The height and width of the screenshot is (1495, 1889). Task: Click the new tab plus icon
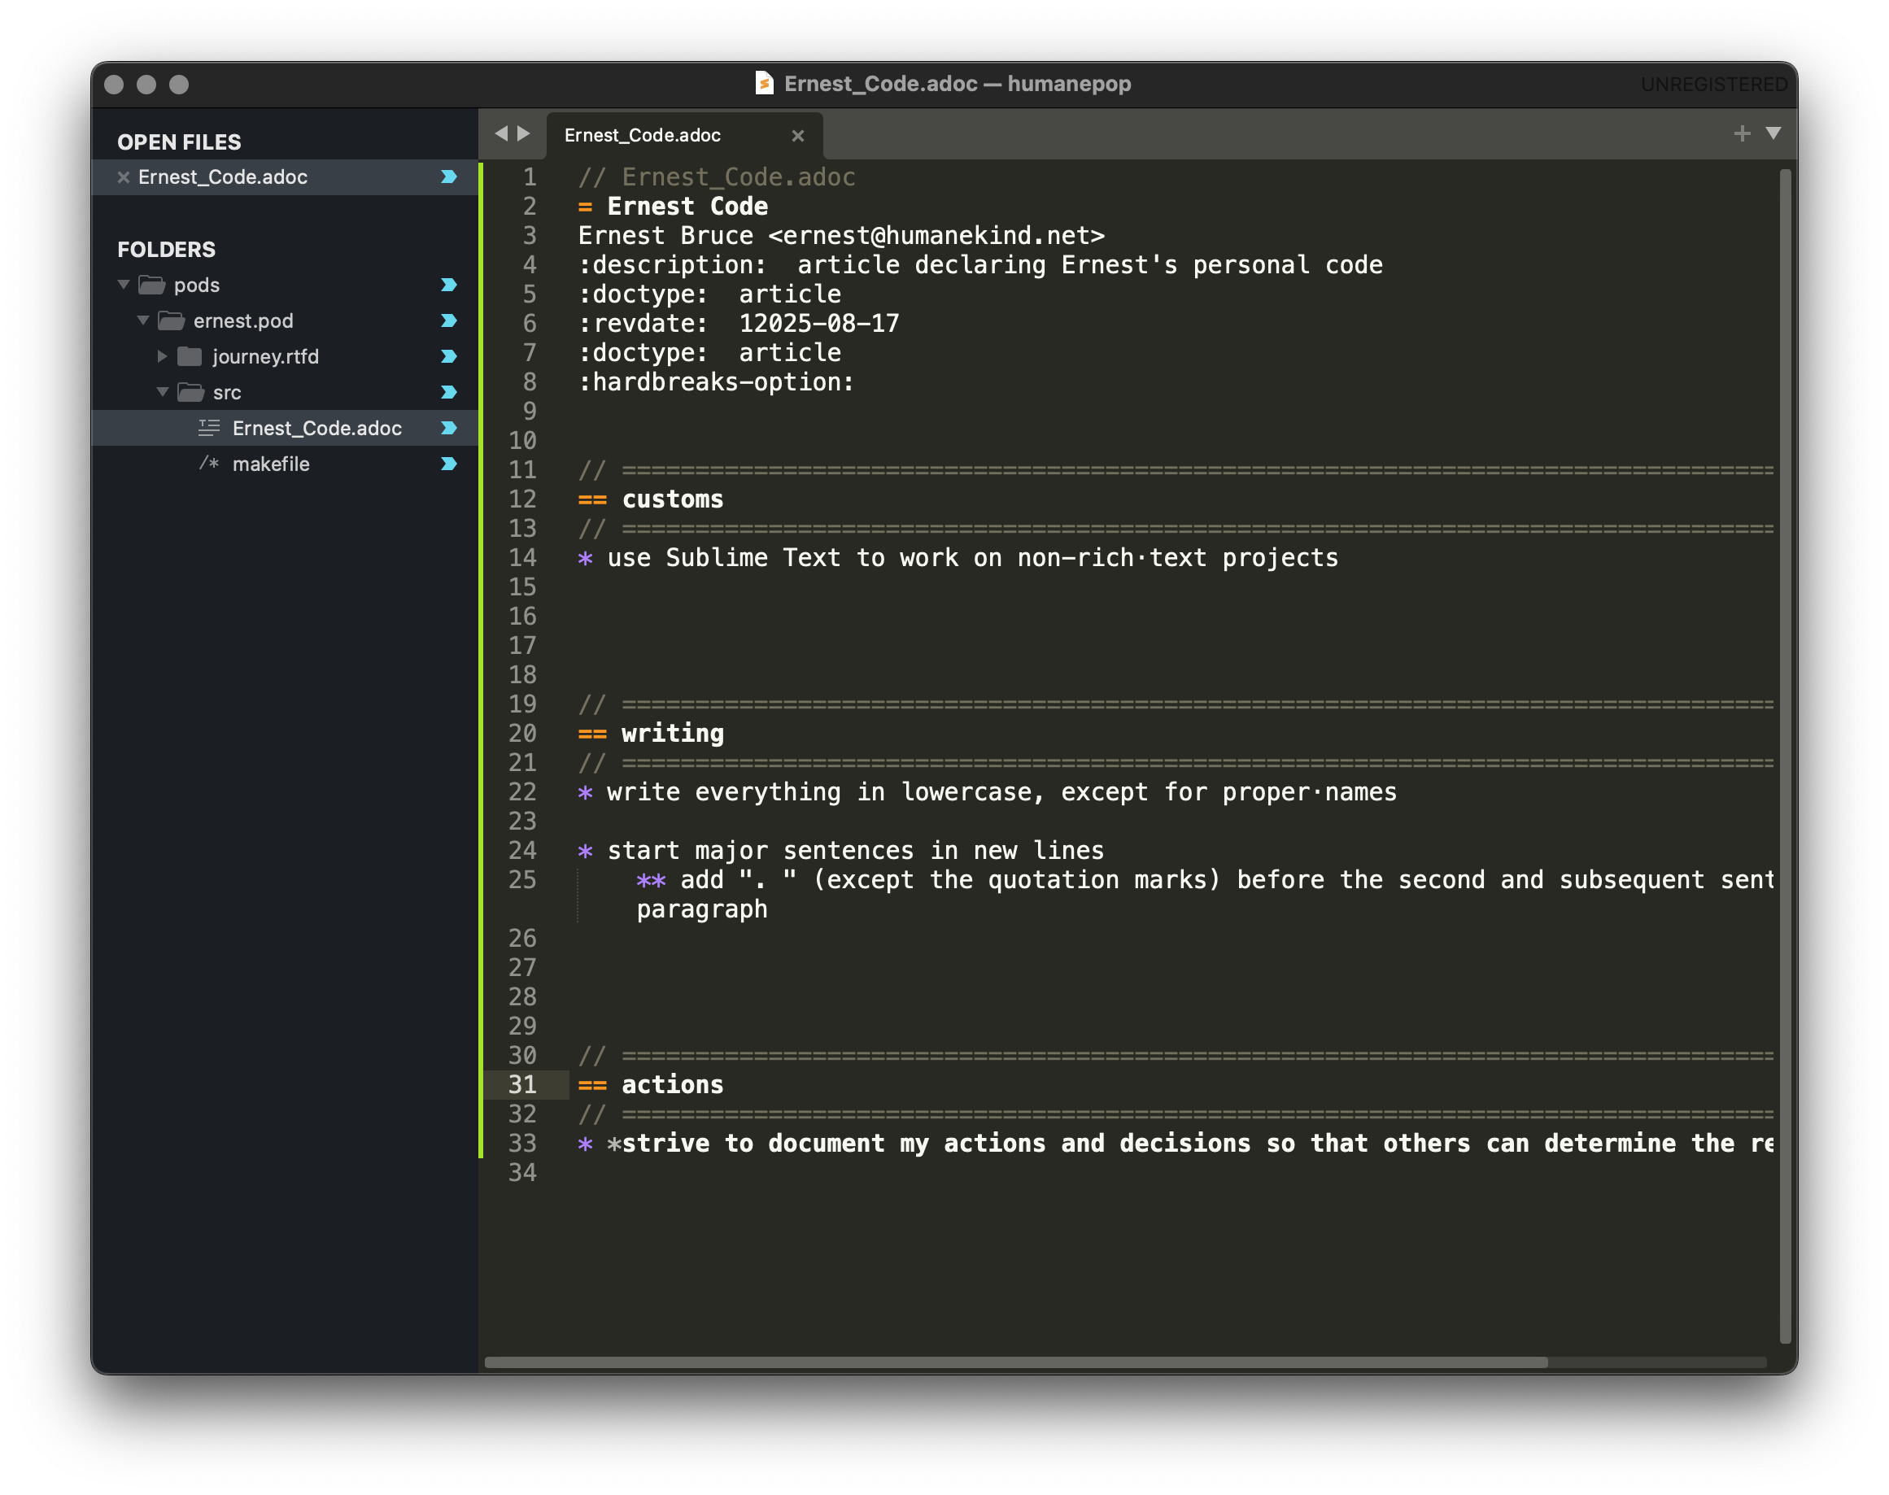point(1741,134)
